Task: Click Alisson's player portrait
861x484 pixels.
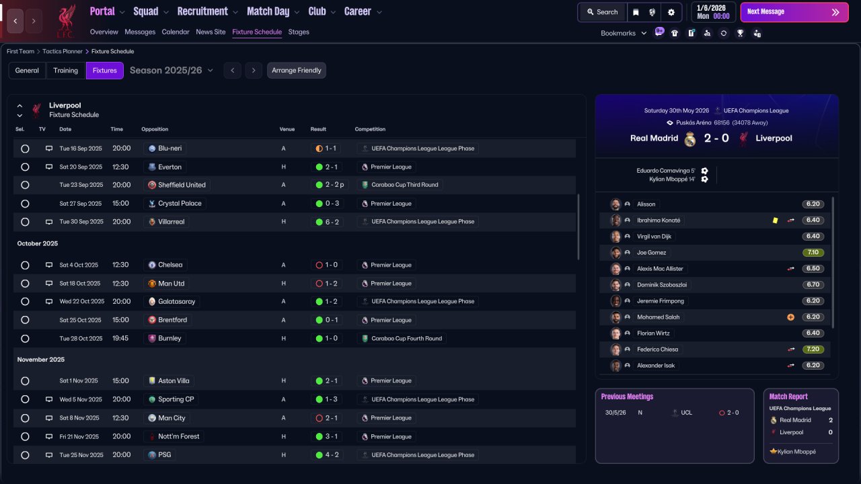Action: pos(615,204)
